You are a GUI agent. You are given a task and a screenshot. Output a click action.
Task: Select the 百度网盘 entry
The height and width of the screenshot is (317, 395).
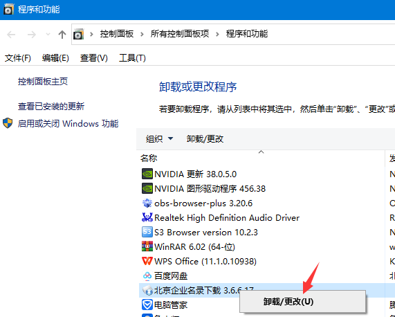tap(171, 276)
